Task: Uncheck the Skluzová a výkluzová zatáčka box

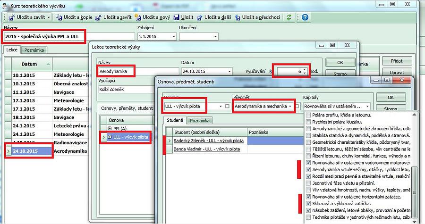Action: click(x=309, y=203)
